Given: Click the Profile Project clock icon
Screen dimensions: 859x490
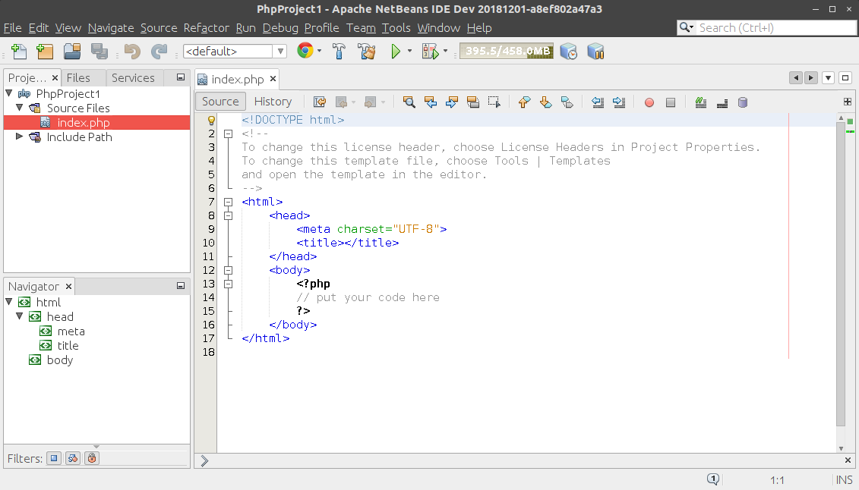Looking at the screenshot, I should pos(569,52).
